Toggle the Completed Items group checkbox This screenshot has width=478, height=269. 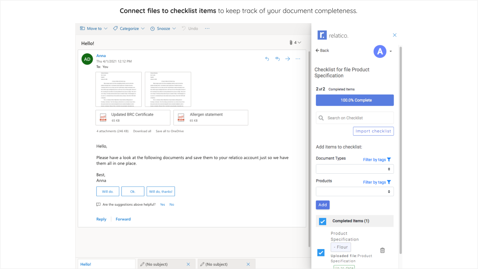pyautogui.click(x=323, y=221)
